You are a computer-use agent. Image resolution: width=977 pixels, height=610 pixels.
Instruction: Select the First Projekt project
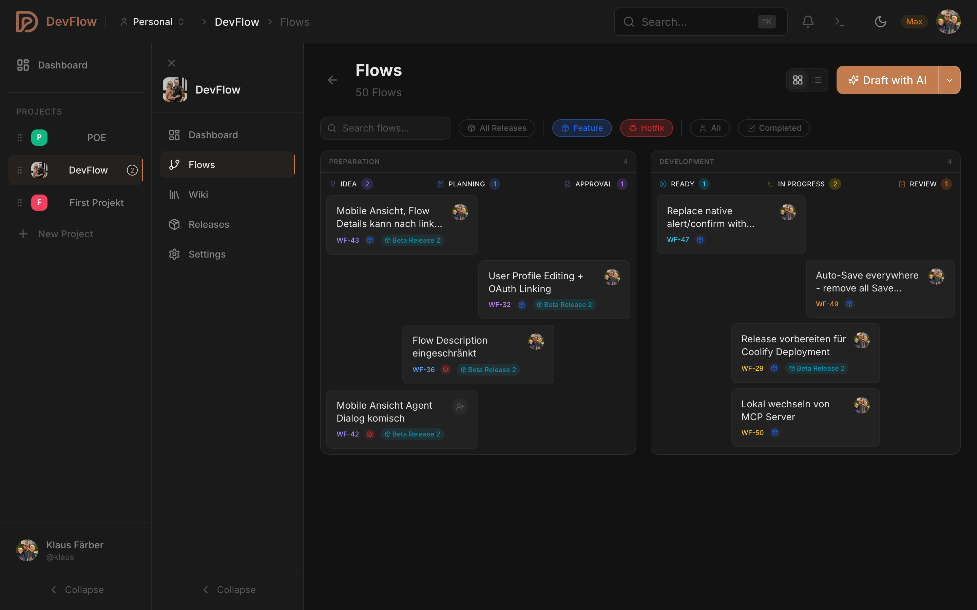(76, 203)
